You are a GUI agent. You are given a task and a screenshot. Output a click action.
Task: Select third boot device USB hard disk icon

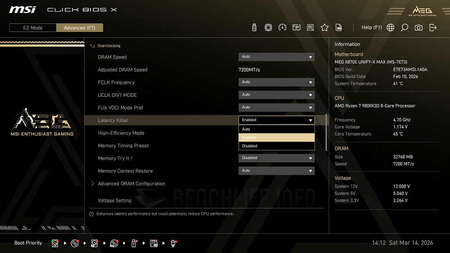pos(94,243)
